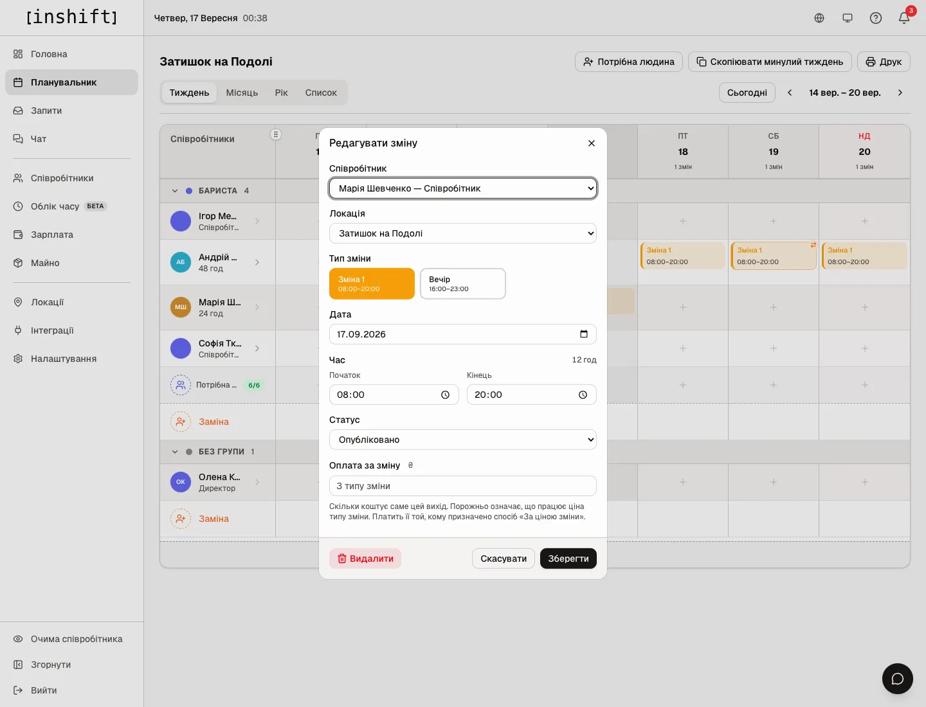Switch to the Рік tab
This screenshot has height=707, width=926.
(x=282, y=93)
